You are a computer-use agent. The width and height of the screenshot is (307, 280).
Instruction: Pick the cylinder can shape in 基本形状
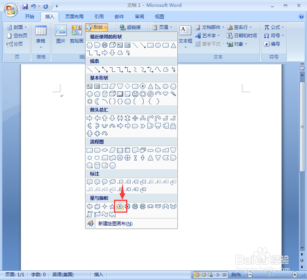pyautogui.click(x=105, y=94)
